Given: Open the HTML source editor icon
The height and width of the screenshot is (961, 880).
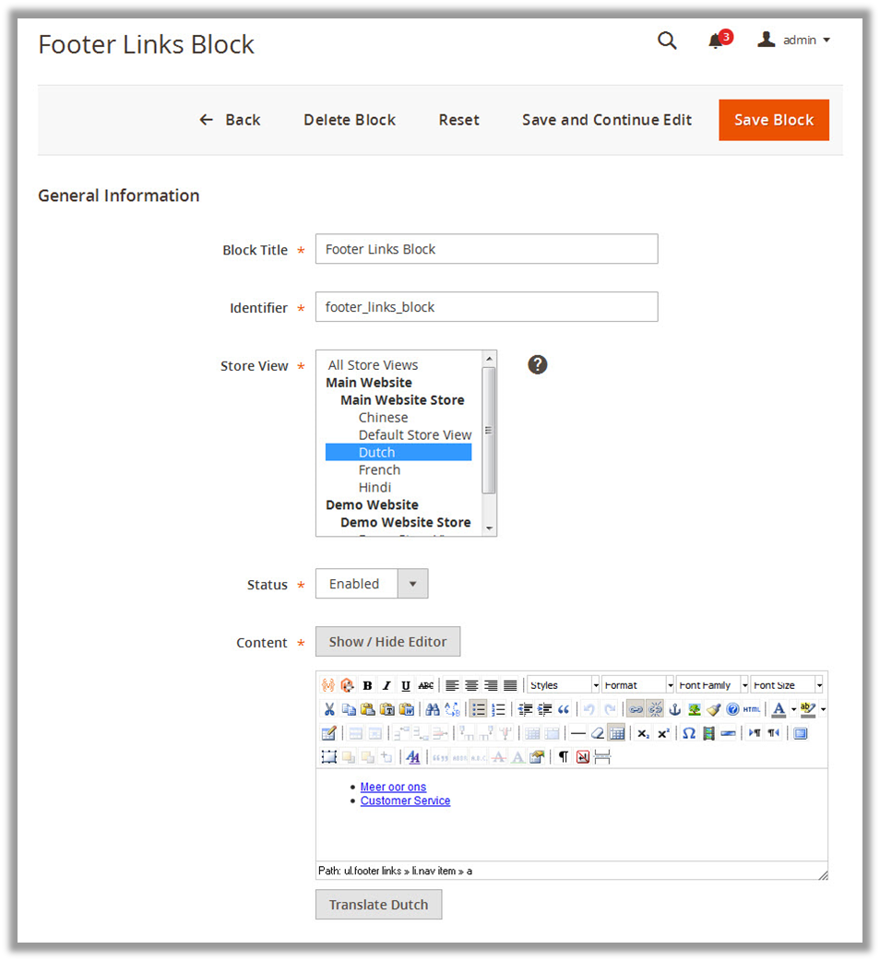Looking at the screenshot, I should point(752,709).
